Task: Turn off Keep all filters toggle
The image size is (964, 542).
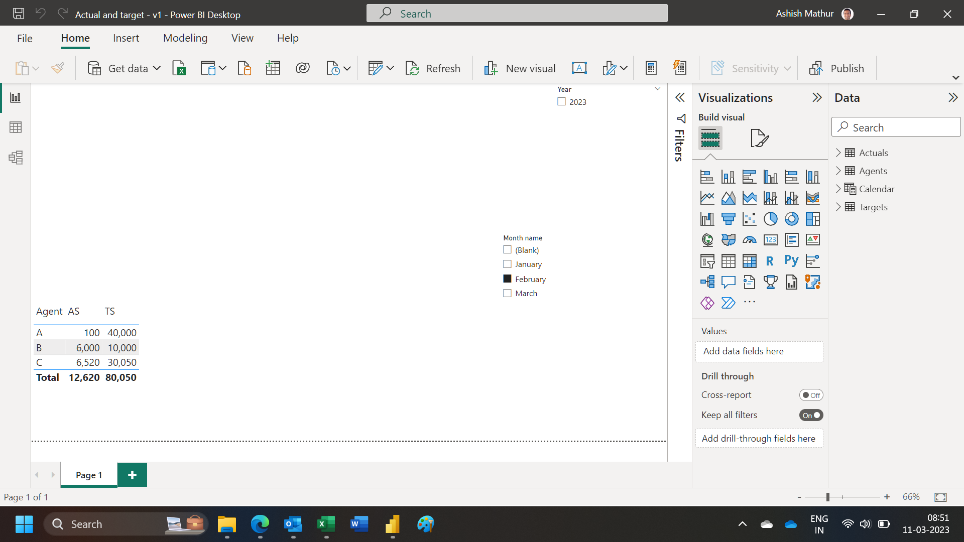Action: [x=811, y=415]
